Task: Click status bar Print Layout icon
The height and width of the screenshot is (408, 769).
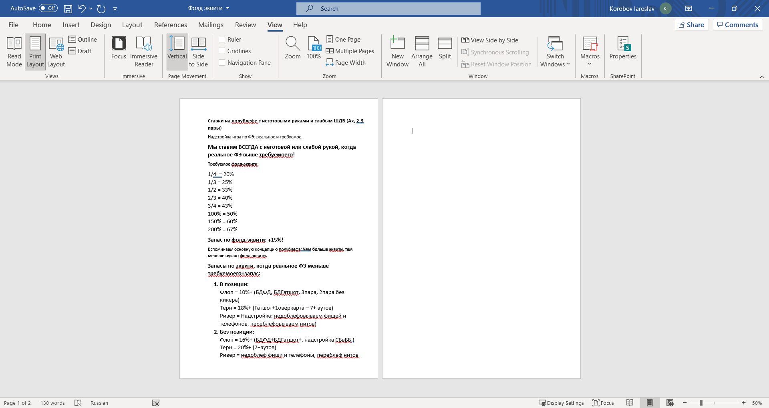Action: (650, 403)
